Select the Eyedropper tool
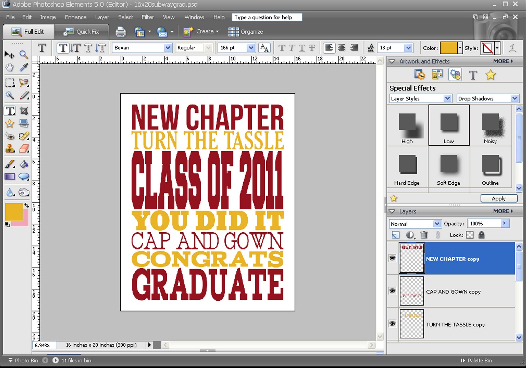 (x=23, y=67)
